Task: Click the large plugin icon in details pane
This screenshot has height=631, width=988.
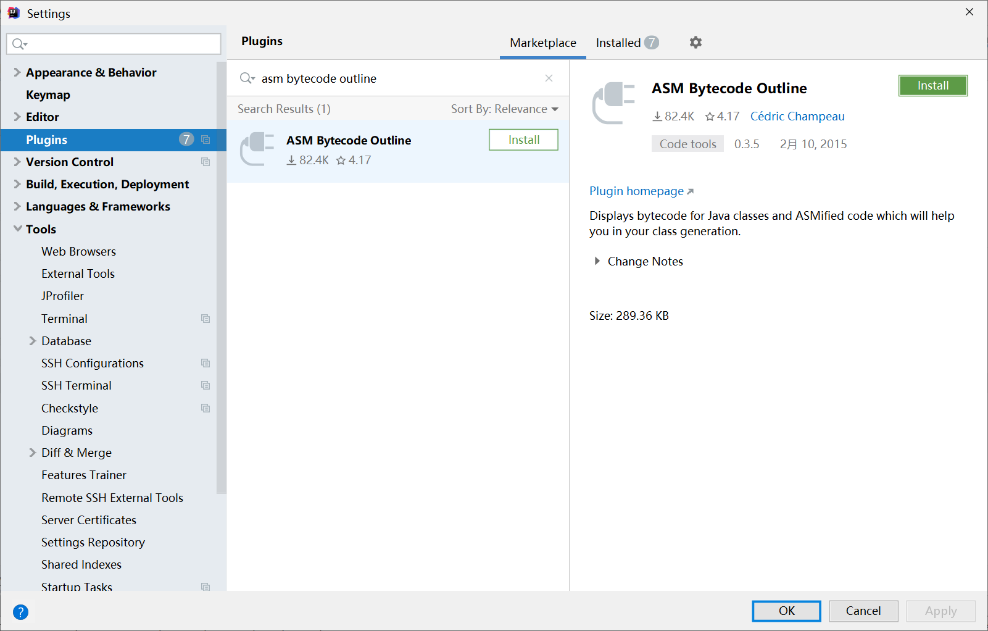Action: (613, 103)
